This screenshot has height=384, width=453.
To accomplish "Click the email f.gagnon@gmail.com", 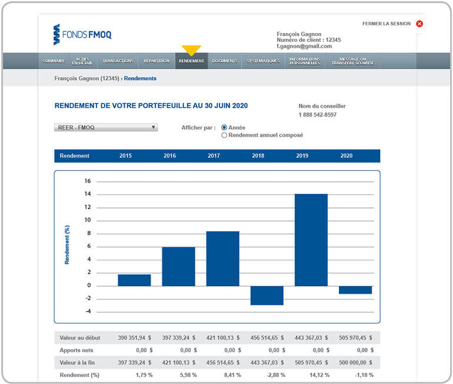I will 304,47.
